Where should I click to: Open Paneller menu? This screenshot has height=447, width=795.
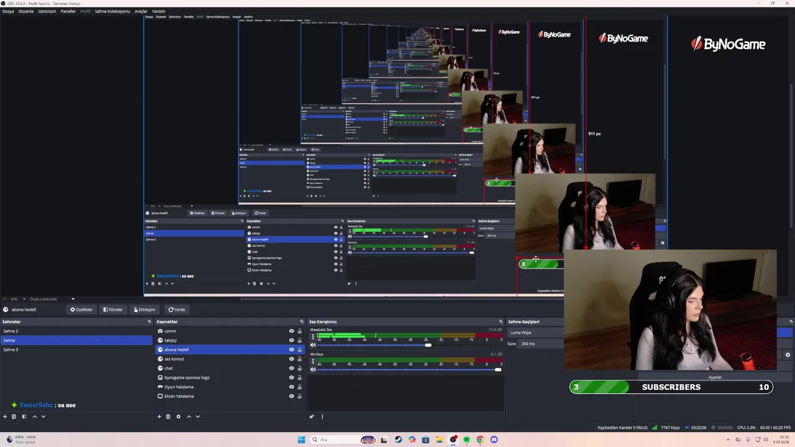(68, 11)
